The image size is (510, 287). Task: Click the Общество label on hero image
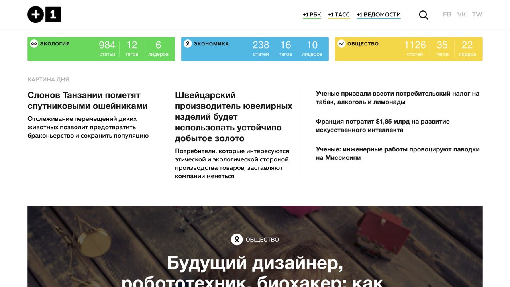tap(262, 240)
